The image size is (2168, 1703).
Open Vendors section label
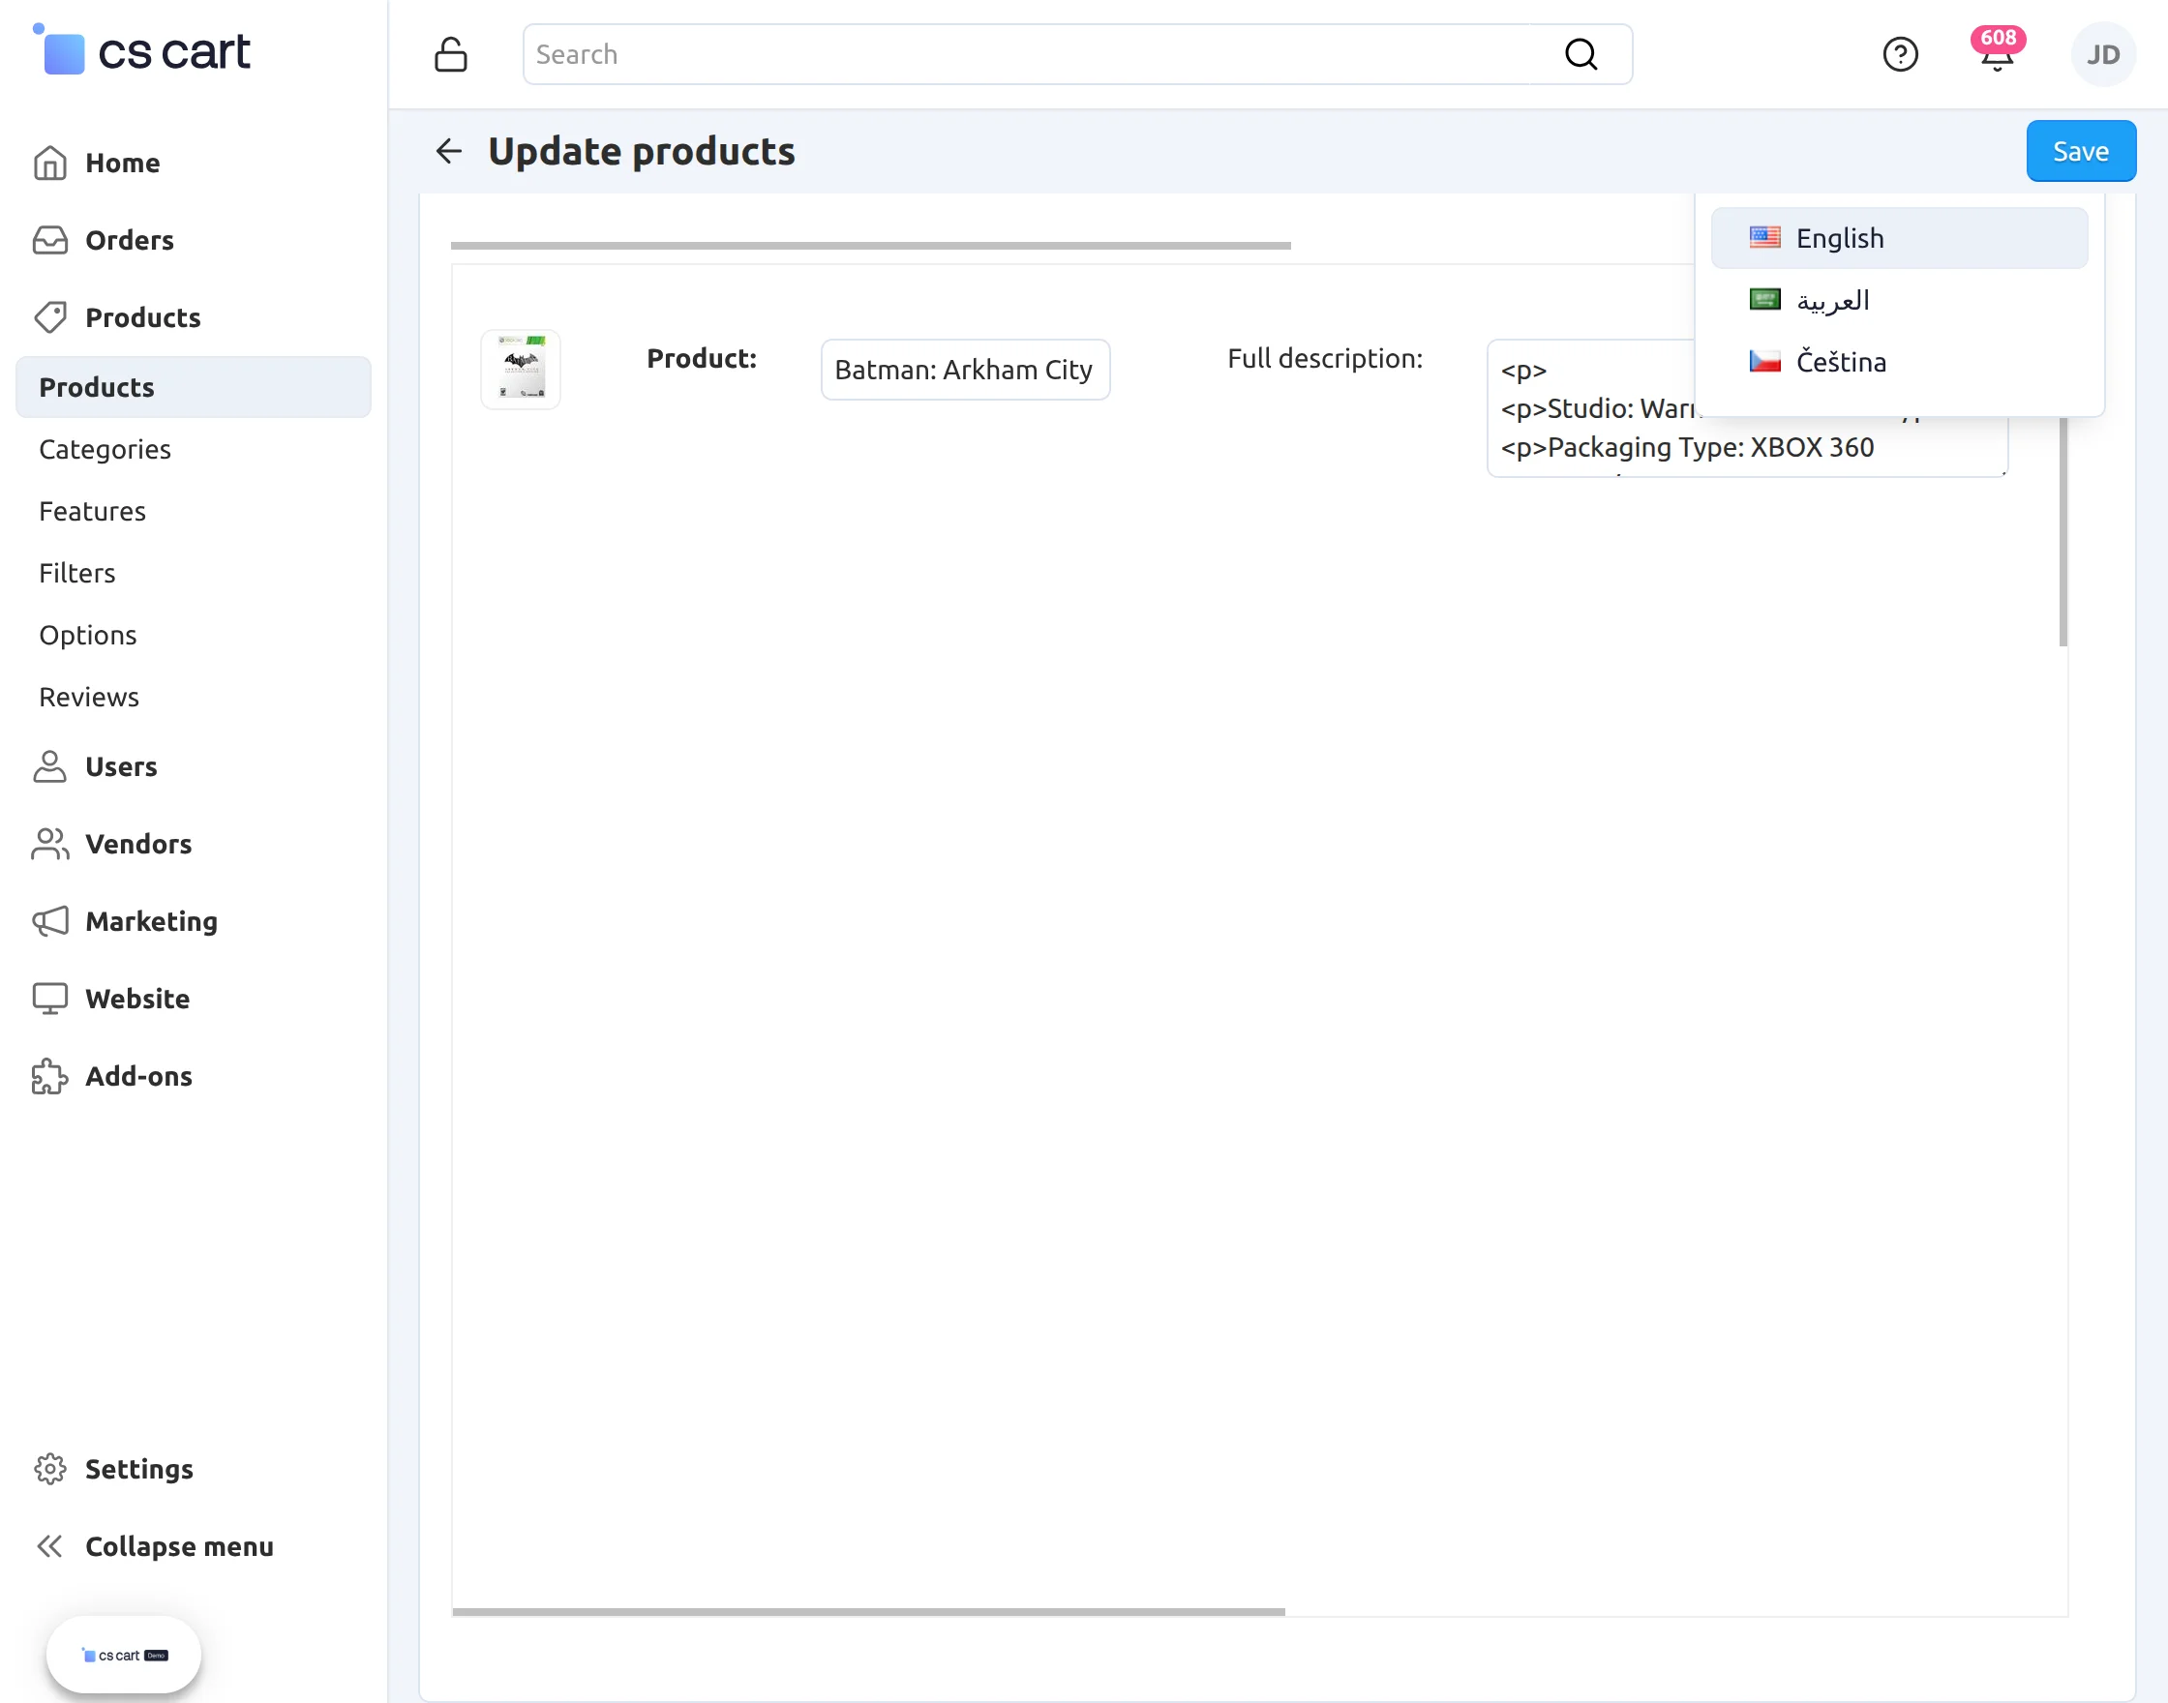[x=138, y=844]
